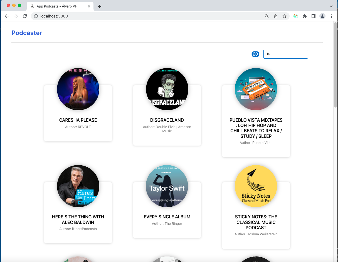Toggle the browser side panel icon
The width and height of the screenshot is (338, 262).
[314, 16]
